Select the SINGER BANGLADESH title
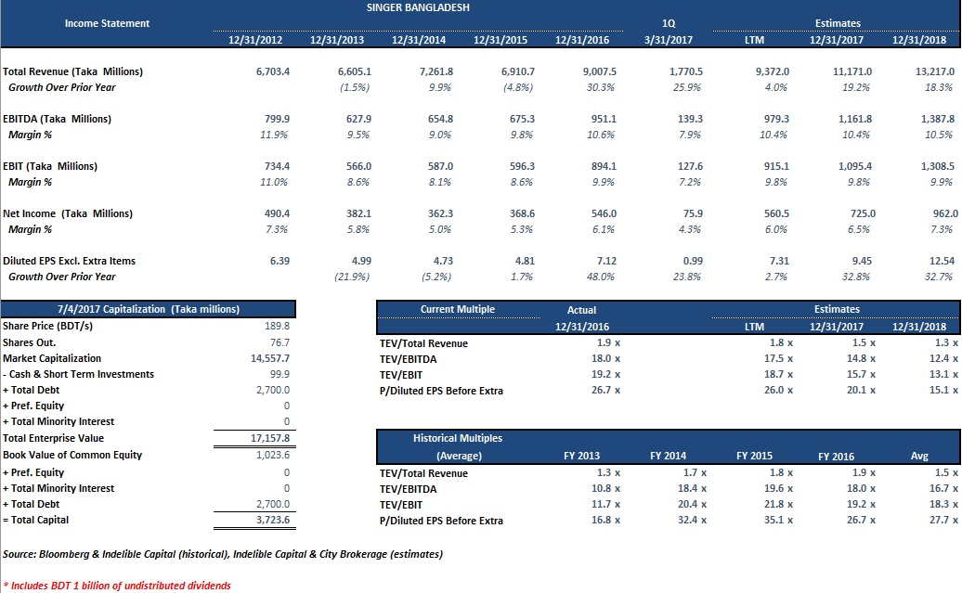This screenshot has height=593, width=962. click(x=418, y=7)
